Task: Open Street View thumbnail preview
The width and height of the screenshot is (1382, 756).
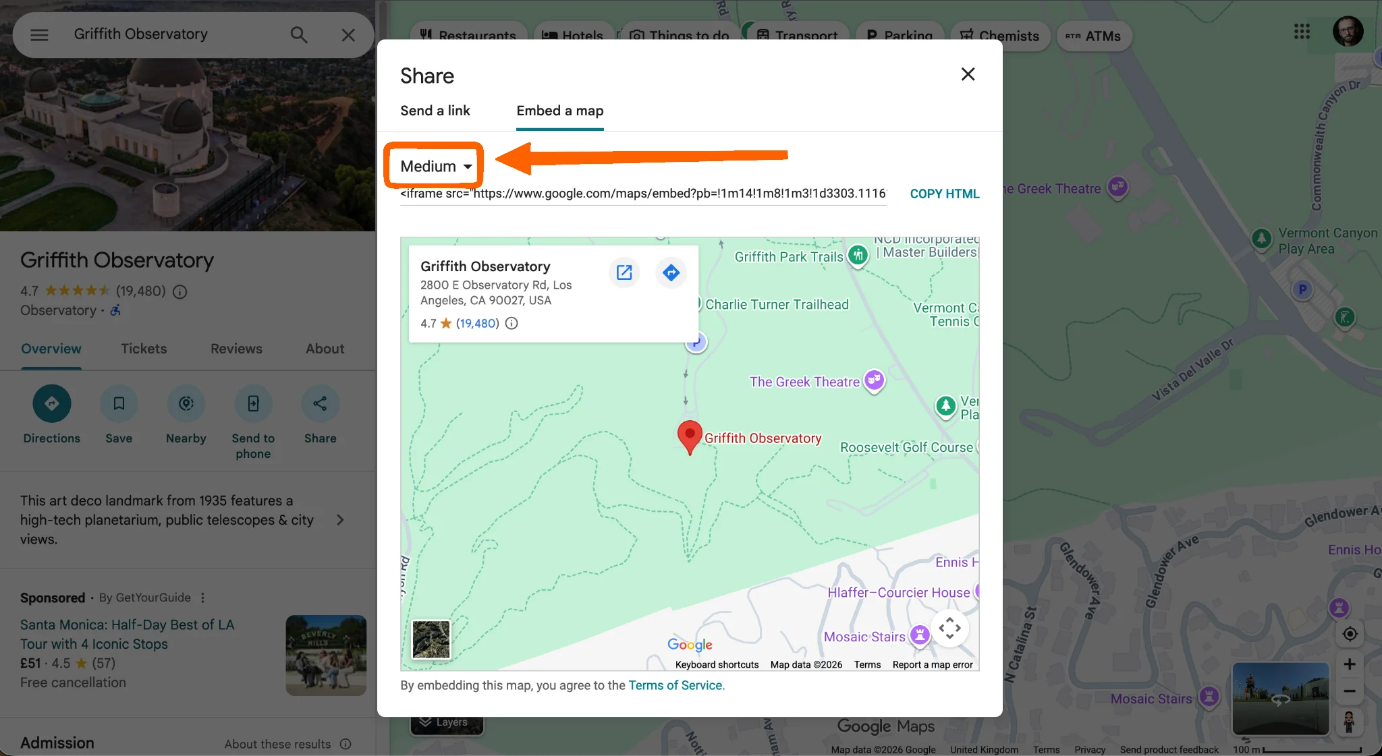Action: (1280, 699)
